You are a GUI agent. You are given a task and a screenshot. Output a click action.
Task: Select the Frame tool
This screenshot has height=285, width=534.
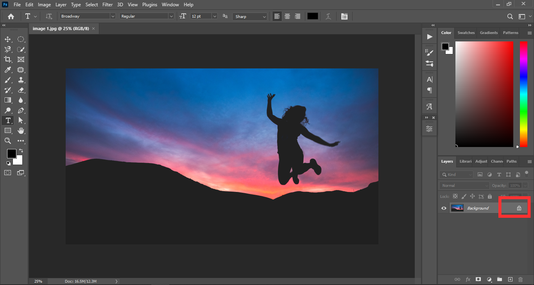coord(21,59)
